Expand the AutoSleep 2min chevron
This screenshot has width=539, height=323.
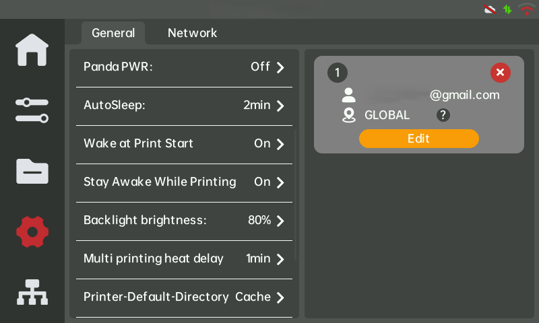coord(280,106)
